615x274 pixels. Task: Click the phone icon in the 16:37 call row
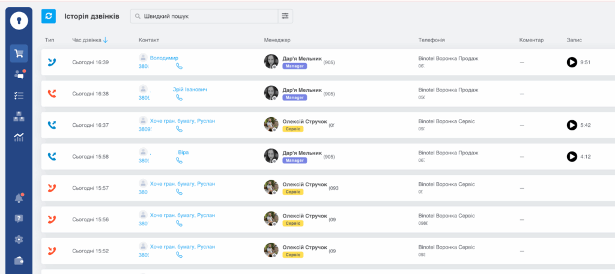[x=179, y=129]
